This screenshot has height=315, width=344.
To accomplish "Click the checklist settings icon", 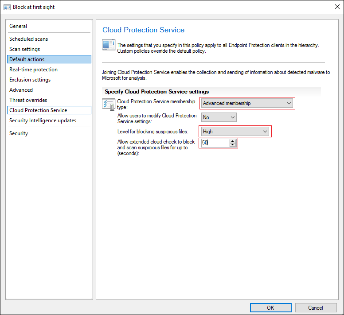I will tap(108, 105).
